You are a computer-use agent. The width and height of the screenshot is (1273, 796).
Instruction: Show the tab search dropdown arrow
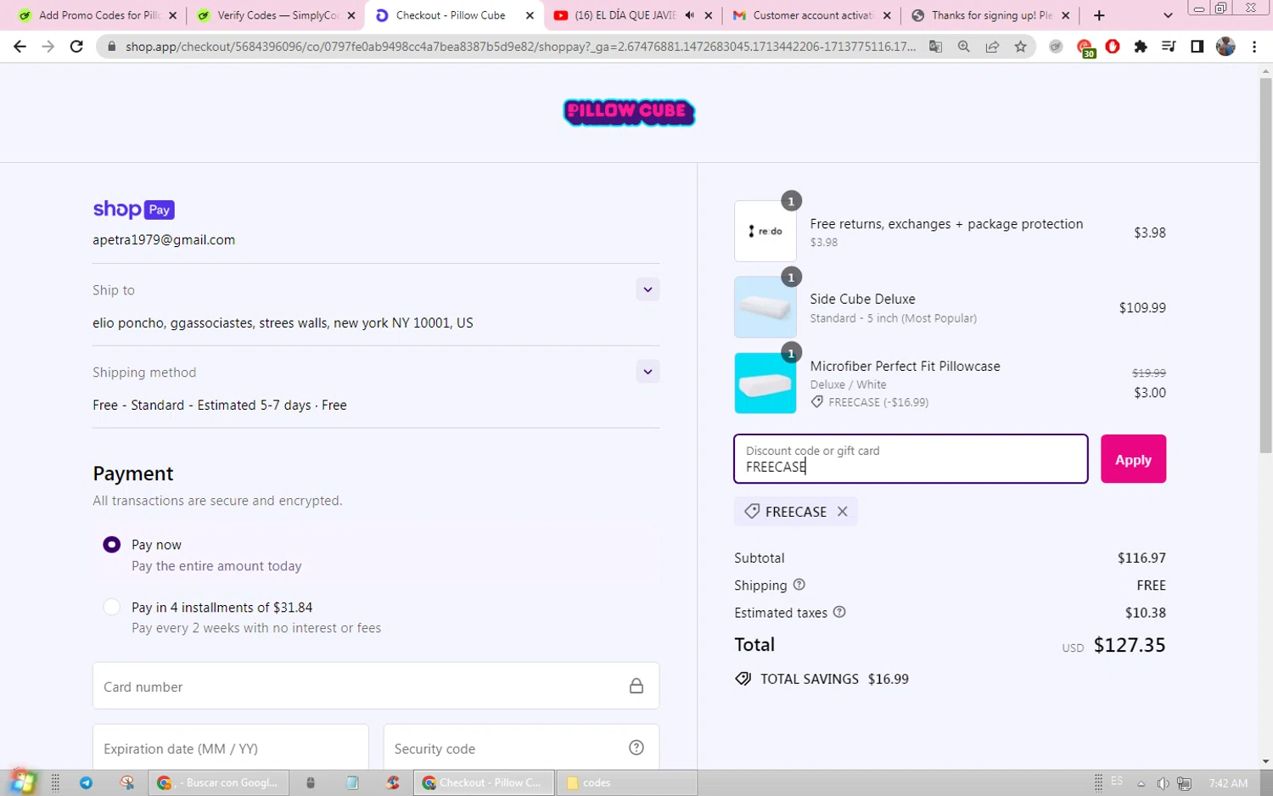click(x=1168, y=15)
